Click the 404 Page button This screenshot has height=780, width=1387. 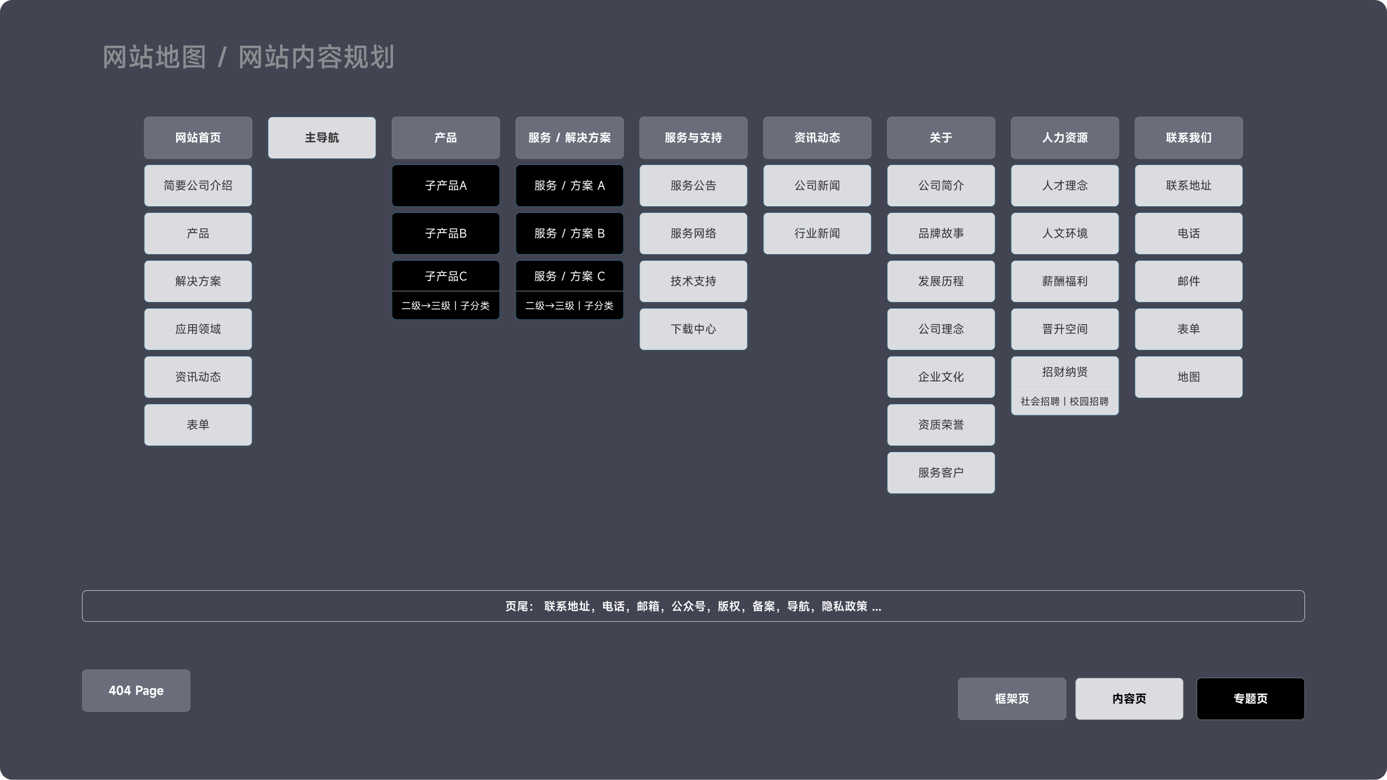[x=135, y=690]
